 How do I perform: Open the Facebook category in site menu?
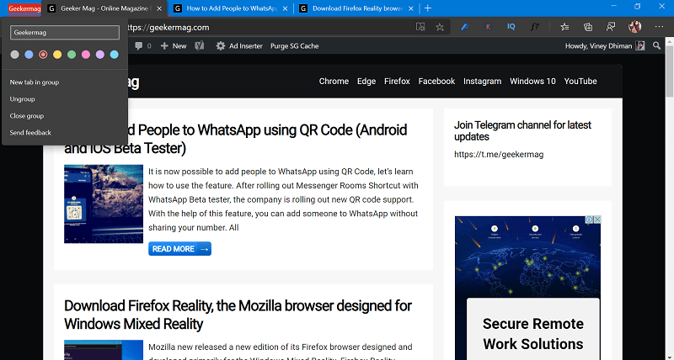pos(436,81)
